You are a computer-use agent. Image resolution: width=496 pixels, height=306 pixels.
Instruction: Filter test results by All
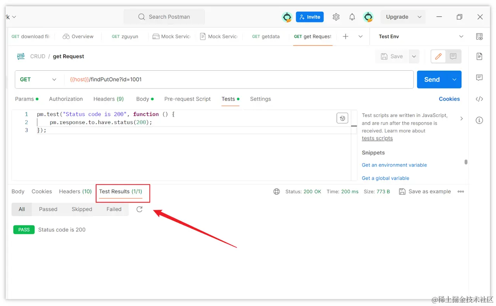pos(22,209)
